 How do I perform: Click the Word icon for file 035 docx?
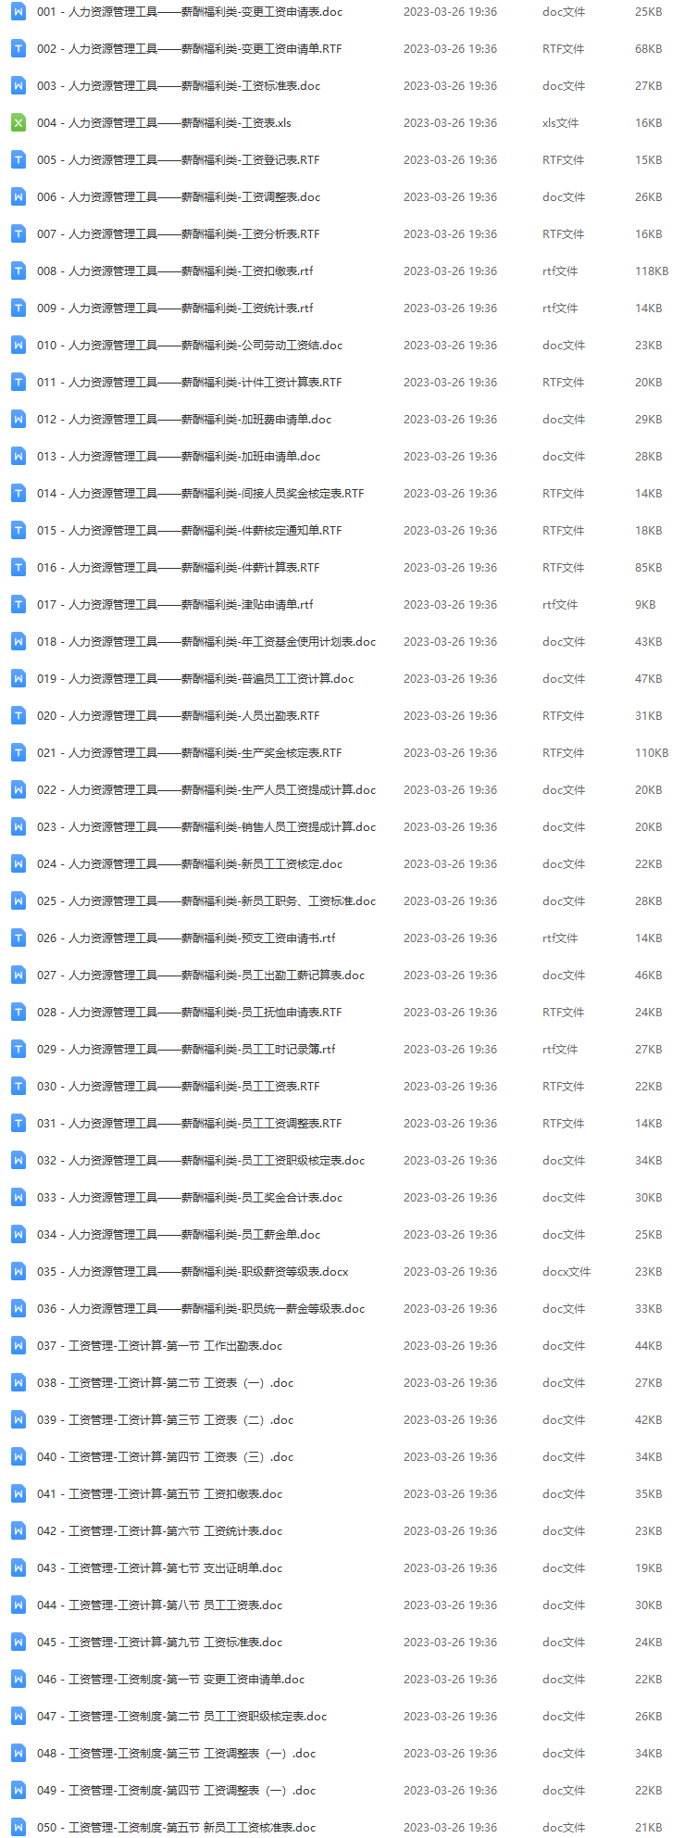click(x=18, y=1271)
